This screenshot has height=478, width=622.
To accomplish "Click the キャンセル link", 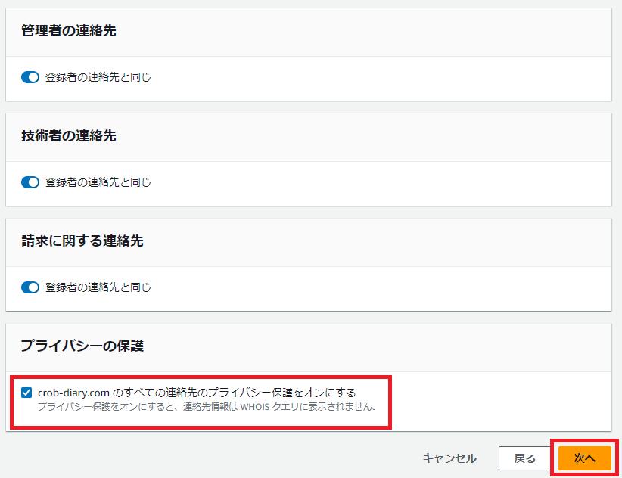I will pos(449,458).
